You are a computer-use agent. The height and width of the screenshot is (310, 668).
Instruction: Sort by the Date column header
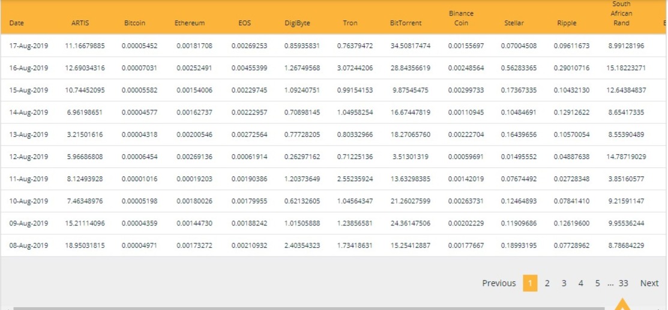click(x=16, y=23)
